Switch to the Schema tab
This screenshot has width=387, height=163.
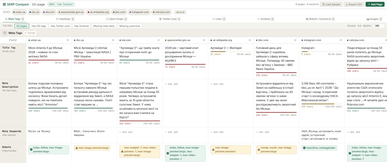[265, 19]
